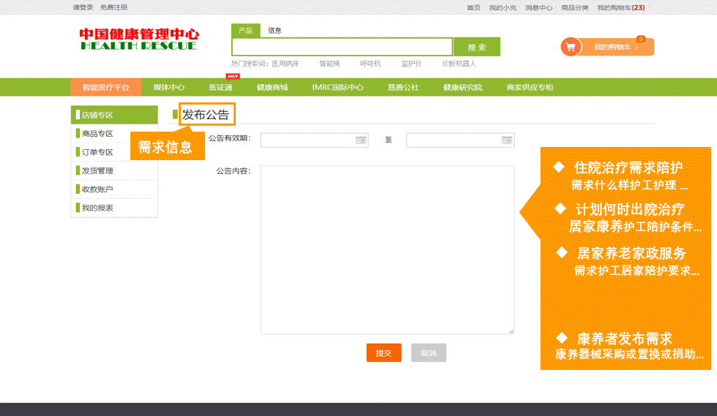Click the orange shopping cart icon
This screenshot has height=416, width=717.
click(x=571, y=47)
